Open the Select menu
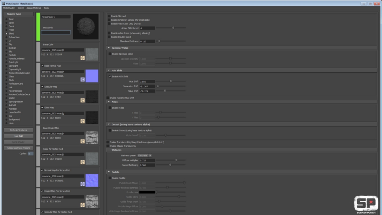This screenshot has height=215, width=382. pos(21,8)
